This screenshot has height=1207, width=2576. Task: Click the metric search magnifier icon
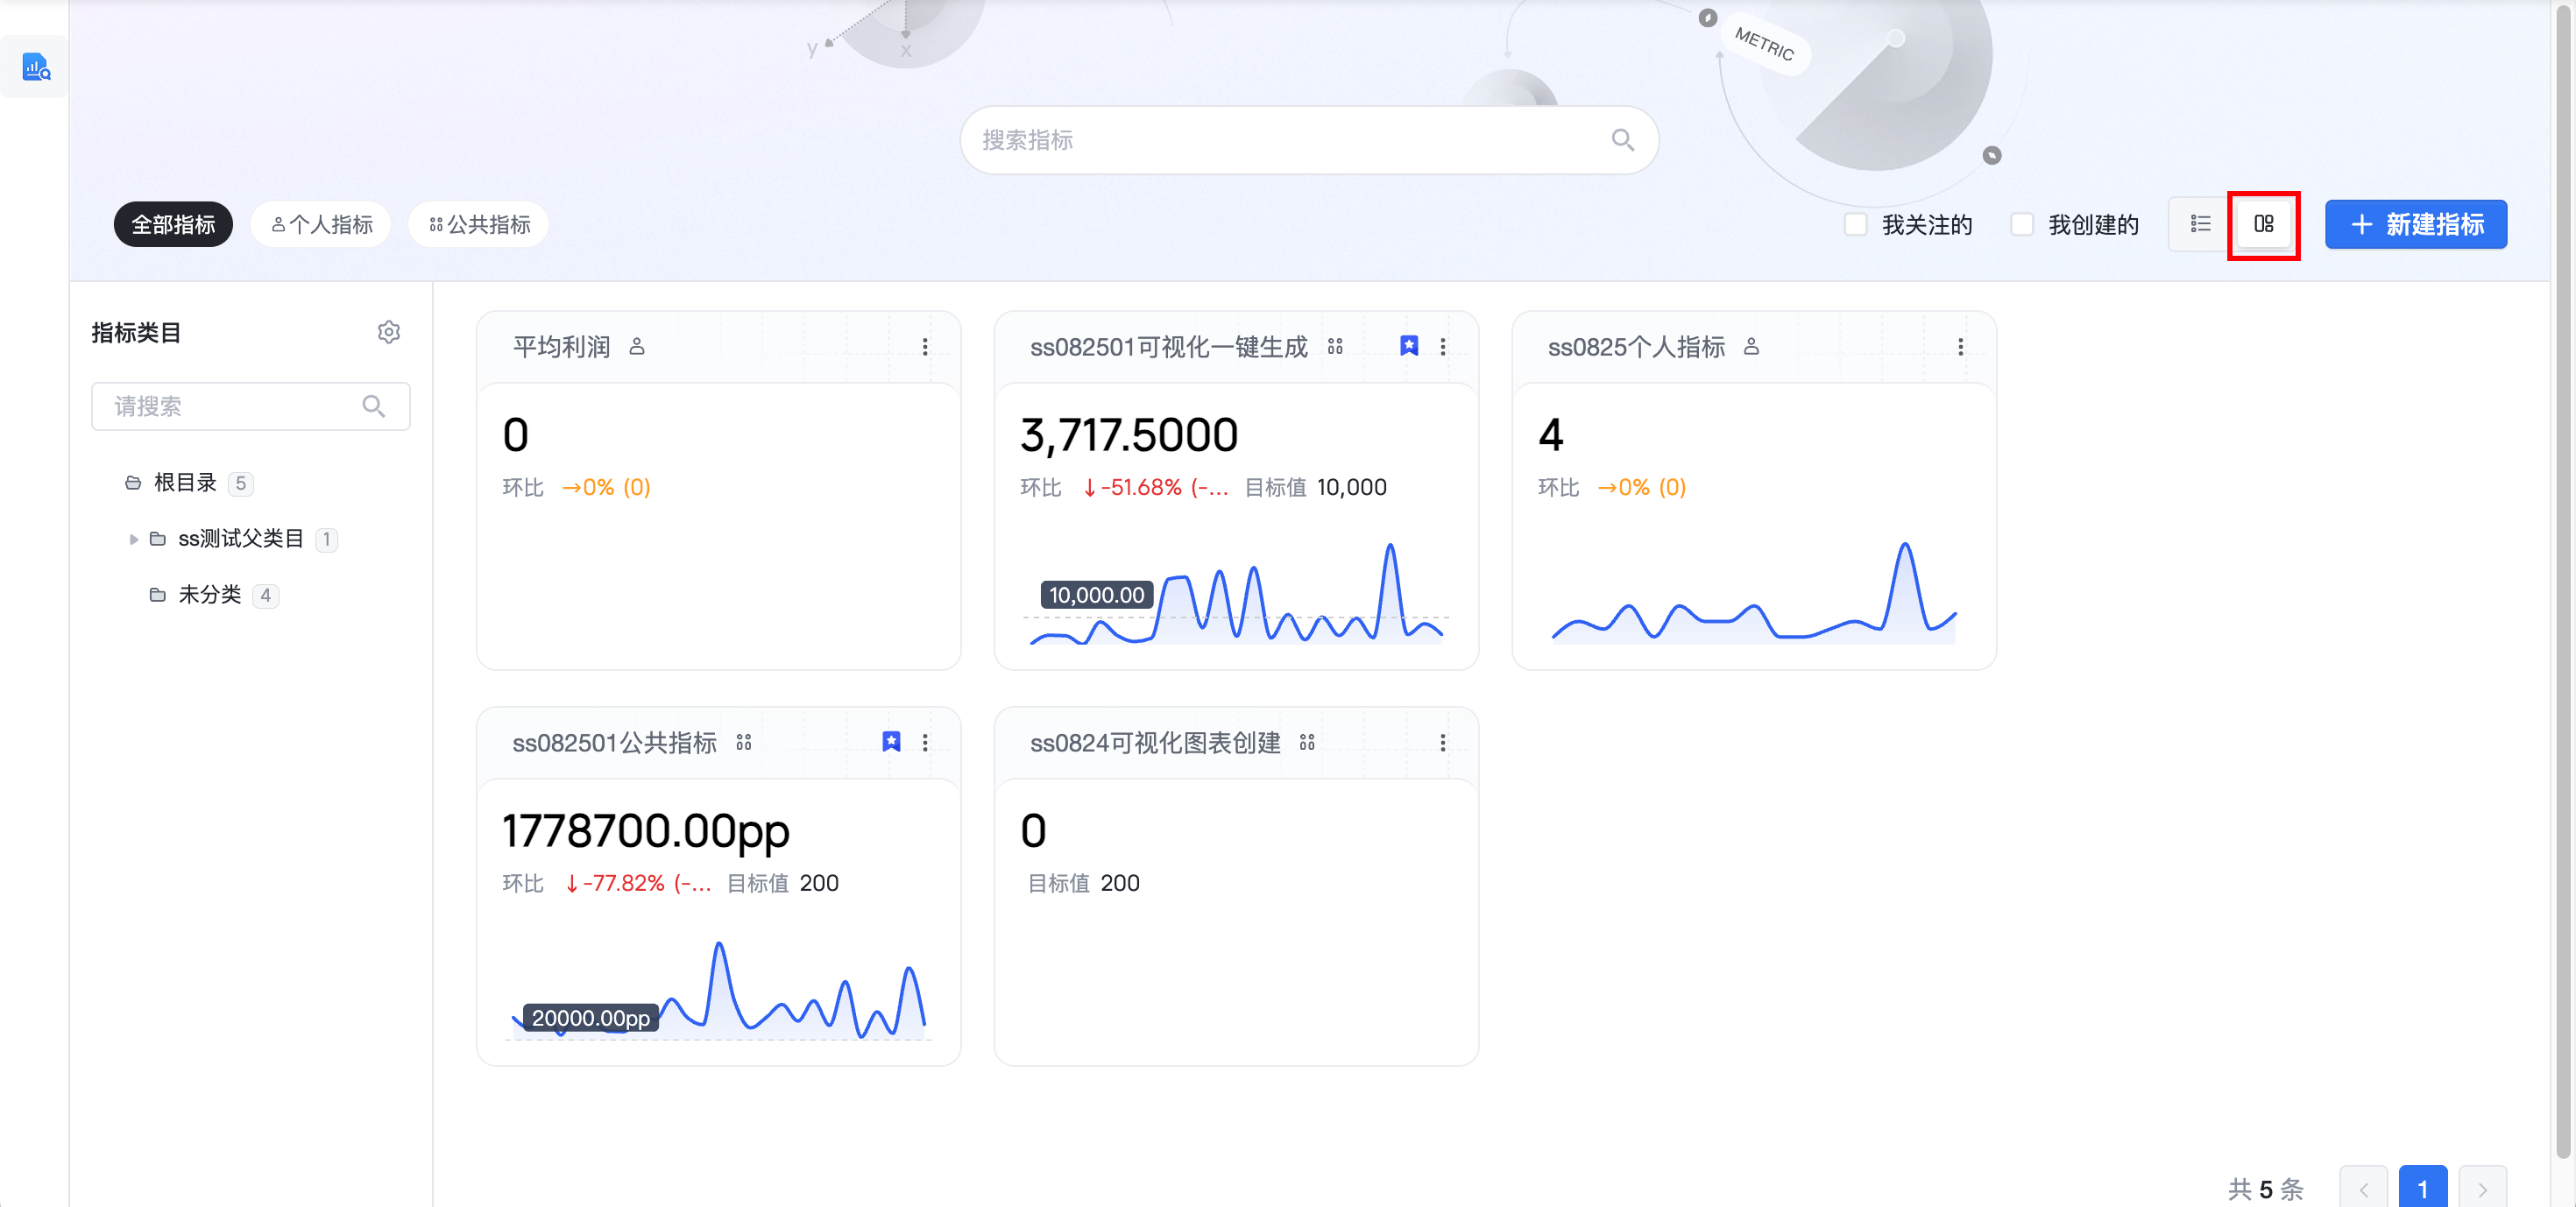pyautogui.click(x=1622, y=140)
